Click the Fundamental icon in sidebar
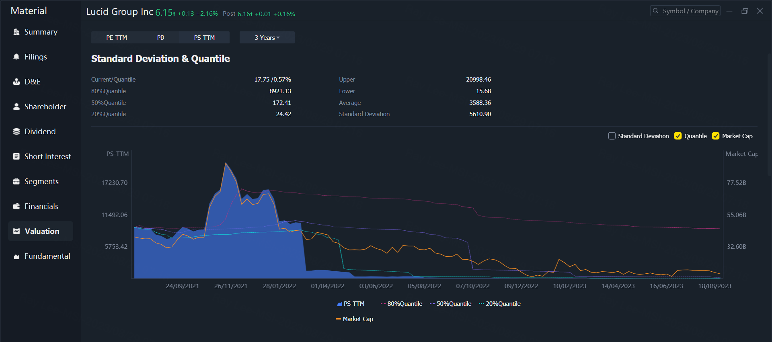 pos(16,256)
